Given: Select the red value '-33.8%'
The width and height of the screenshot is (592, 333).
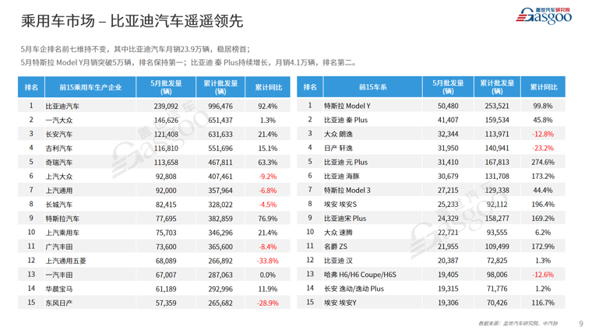Looking at the screenshot, I should point(268,261).
